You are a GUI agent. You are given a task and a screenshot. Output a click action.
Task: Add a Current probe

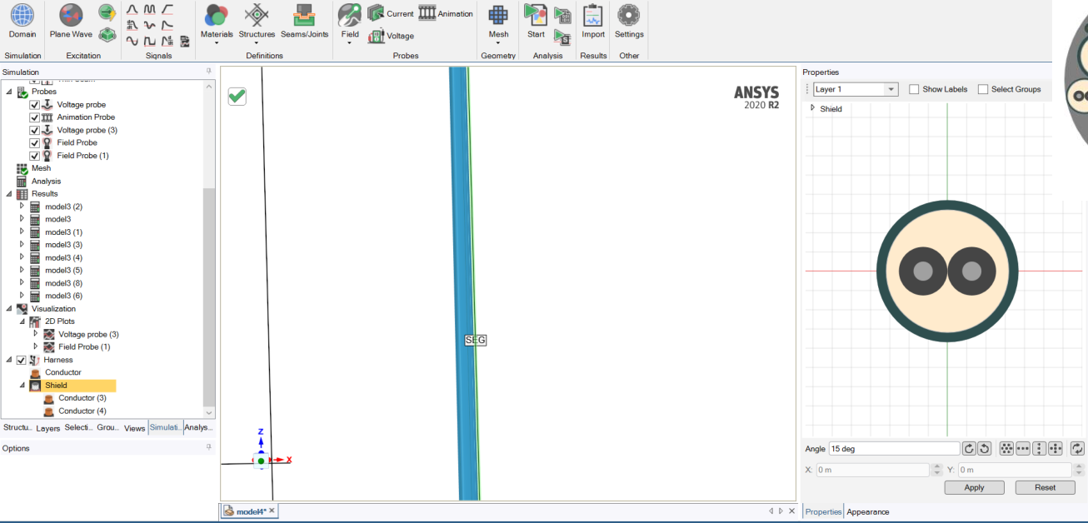coord(391,13)
